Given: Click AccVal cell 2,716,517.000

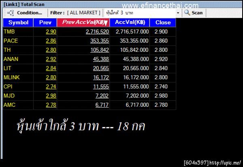Looking at the screenshot, I should coord(132,32).
